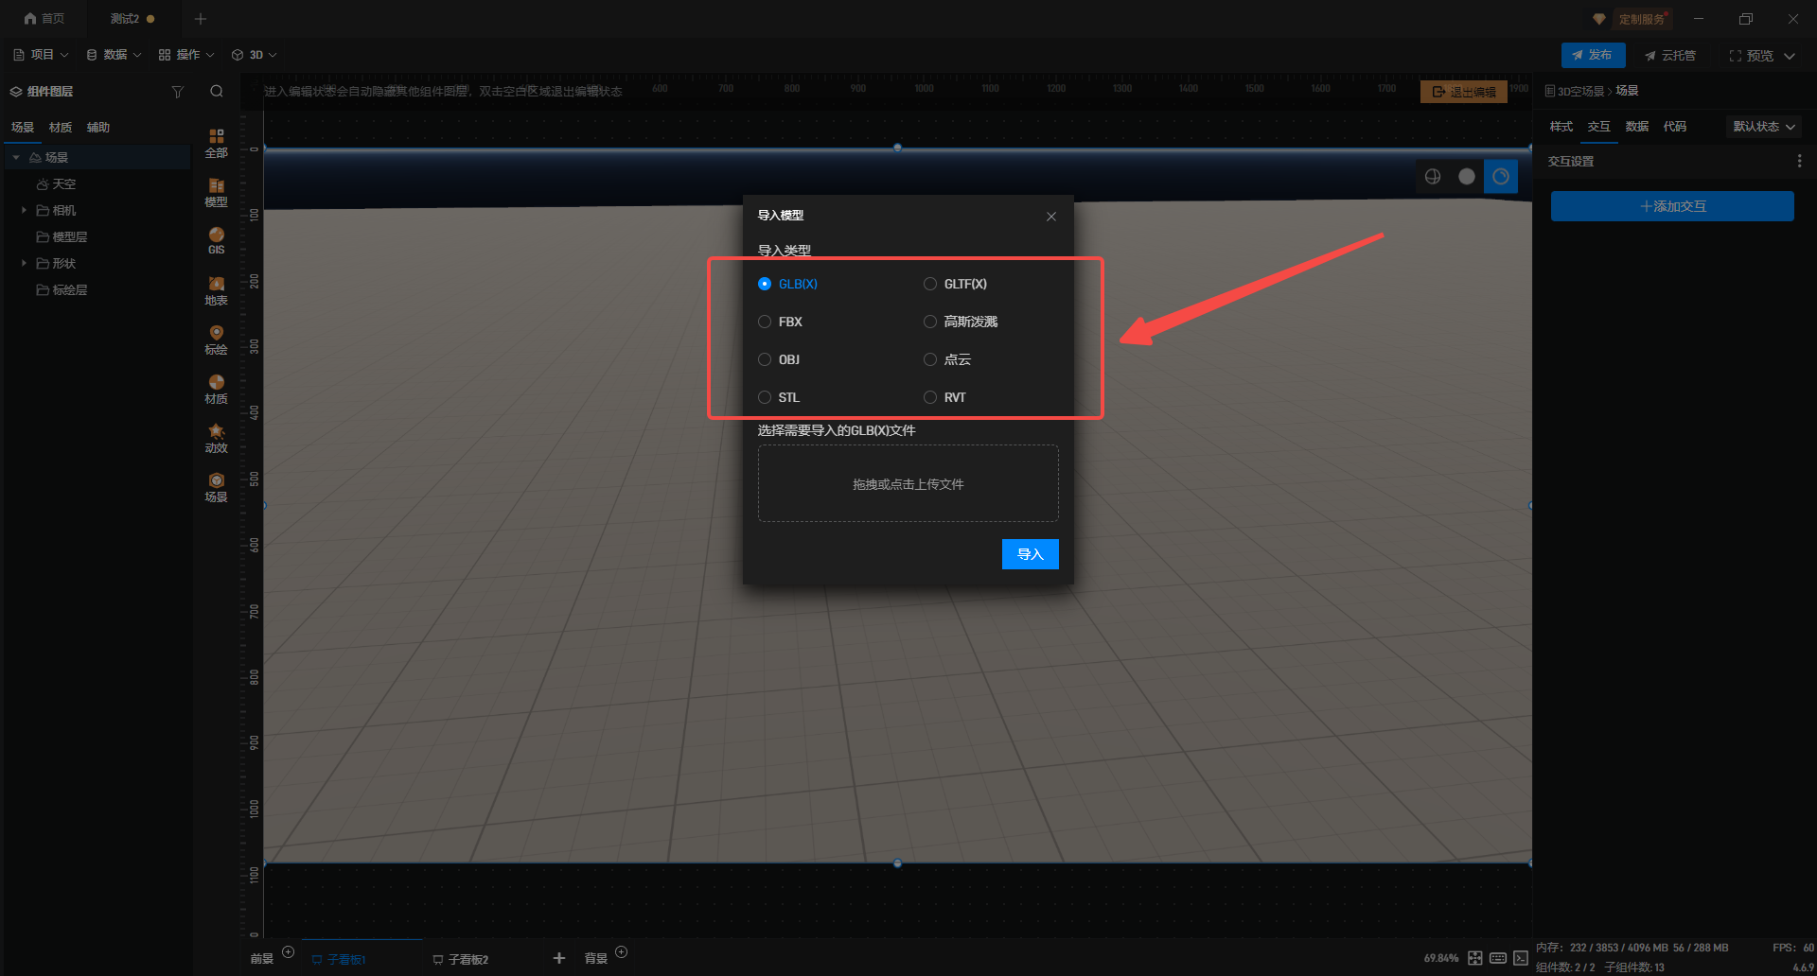Image resolution: width=1817 pixels, height=976 pixels.
Task: Click the 模型 model category icon
Action: pyautogui.click(x=216, y=192)
